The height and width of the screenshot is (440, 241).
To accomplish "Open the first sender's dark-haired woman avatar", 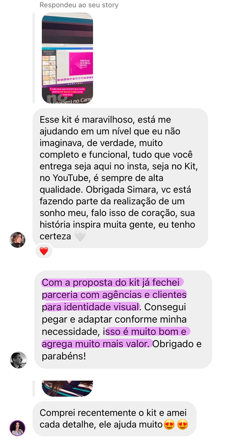I will (17, 240).
